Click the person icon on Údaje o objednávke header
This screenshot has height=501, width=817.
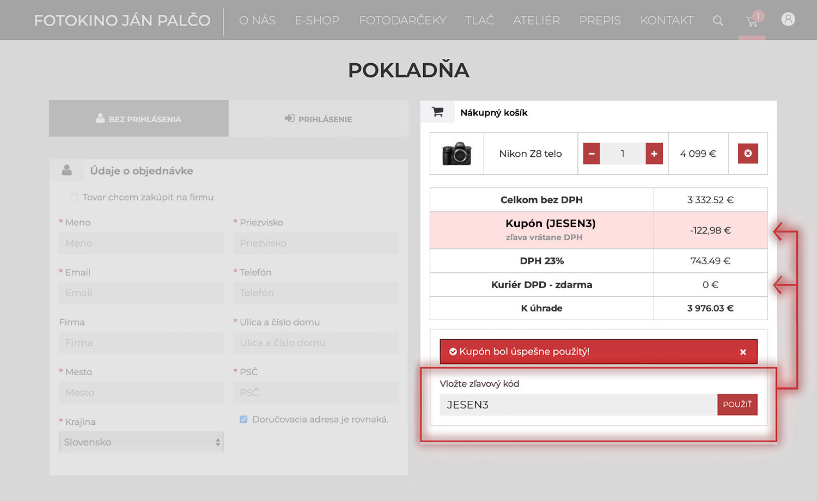pyautogui.click(x=67, y=170)
